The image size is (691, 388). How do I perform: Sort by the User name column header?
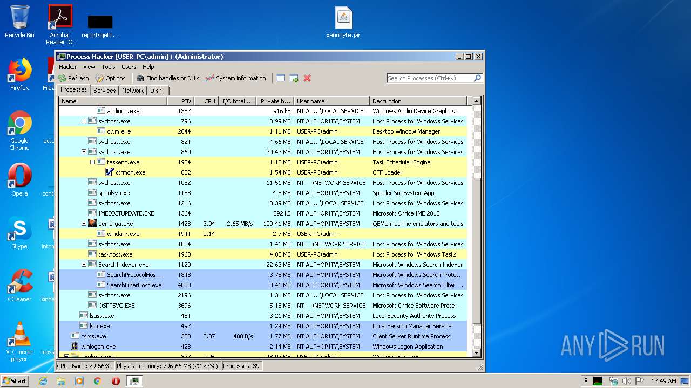pyautogui.click(x=331, y=101)
